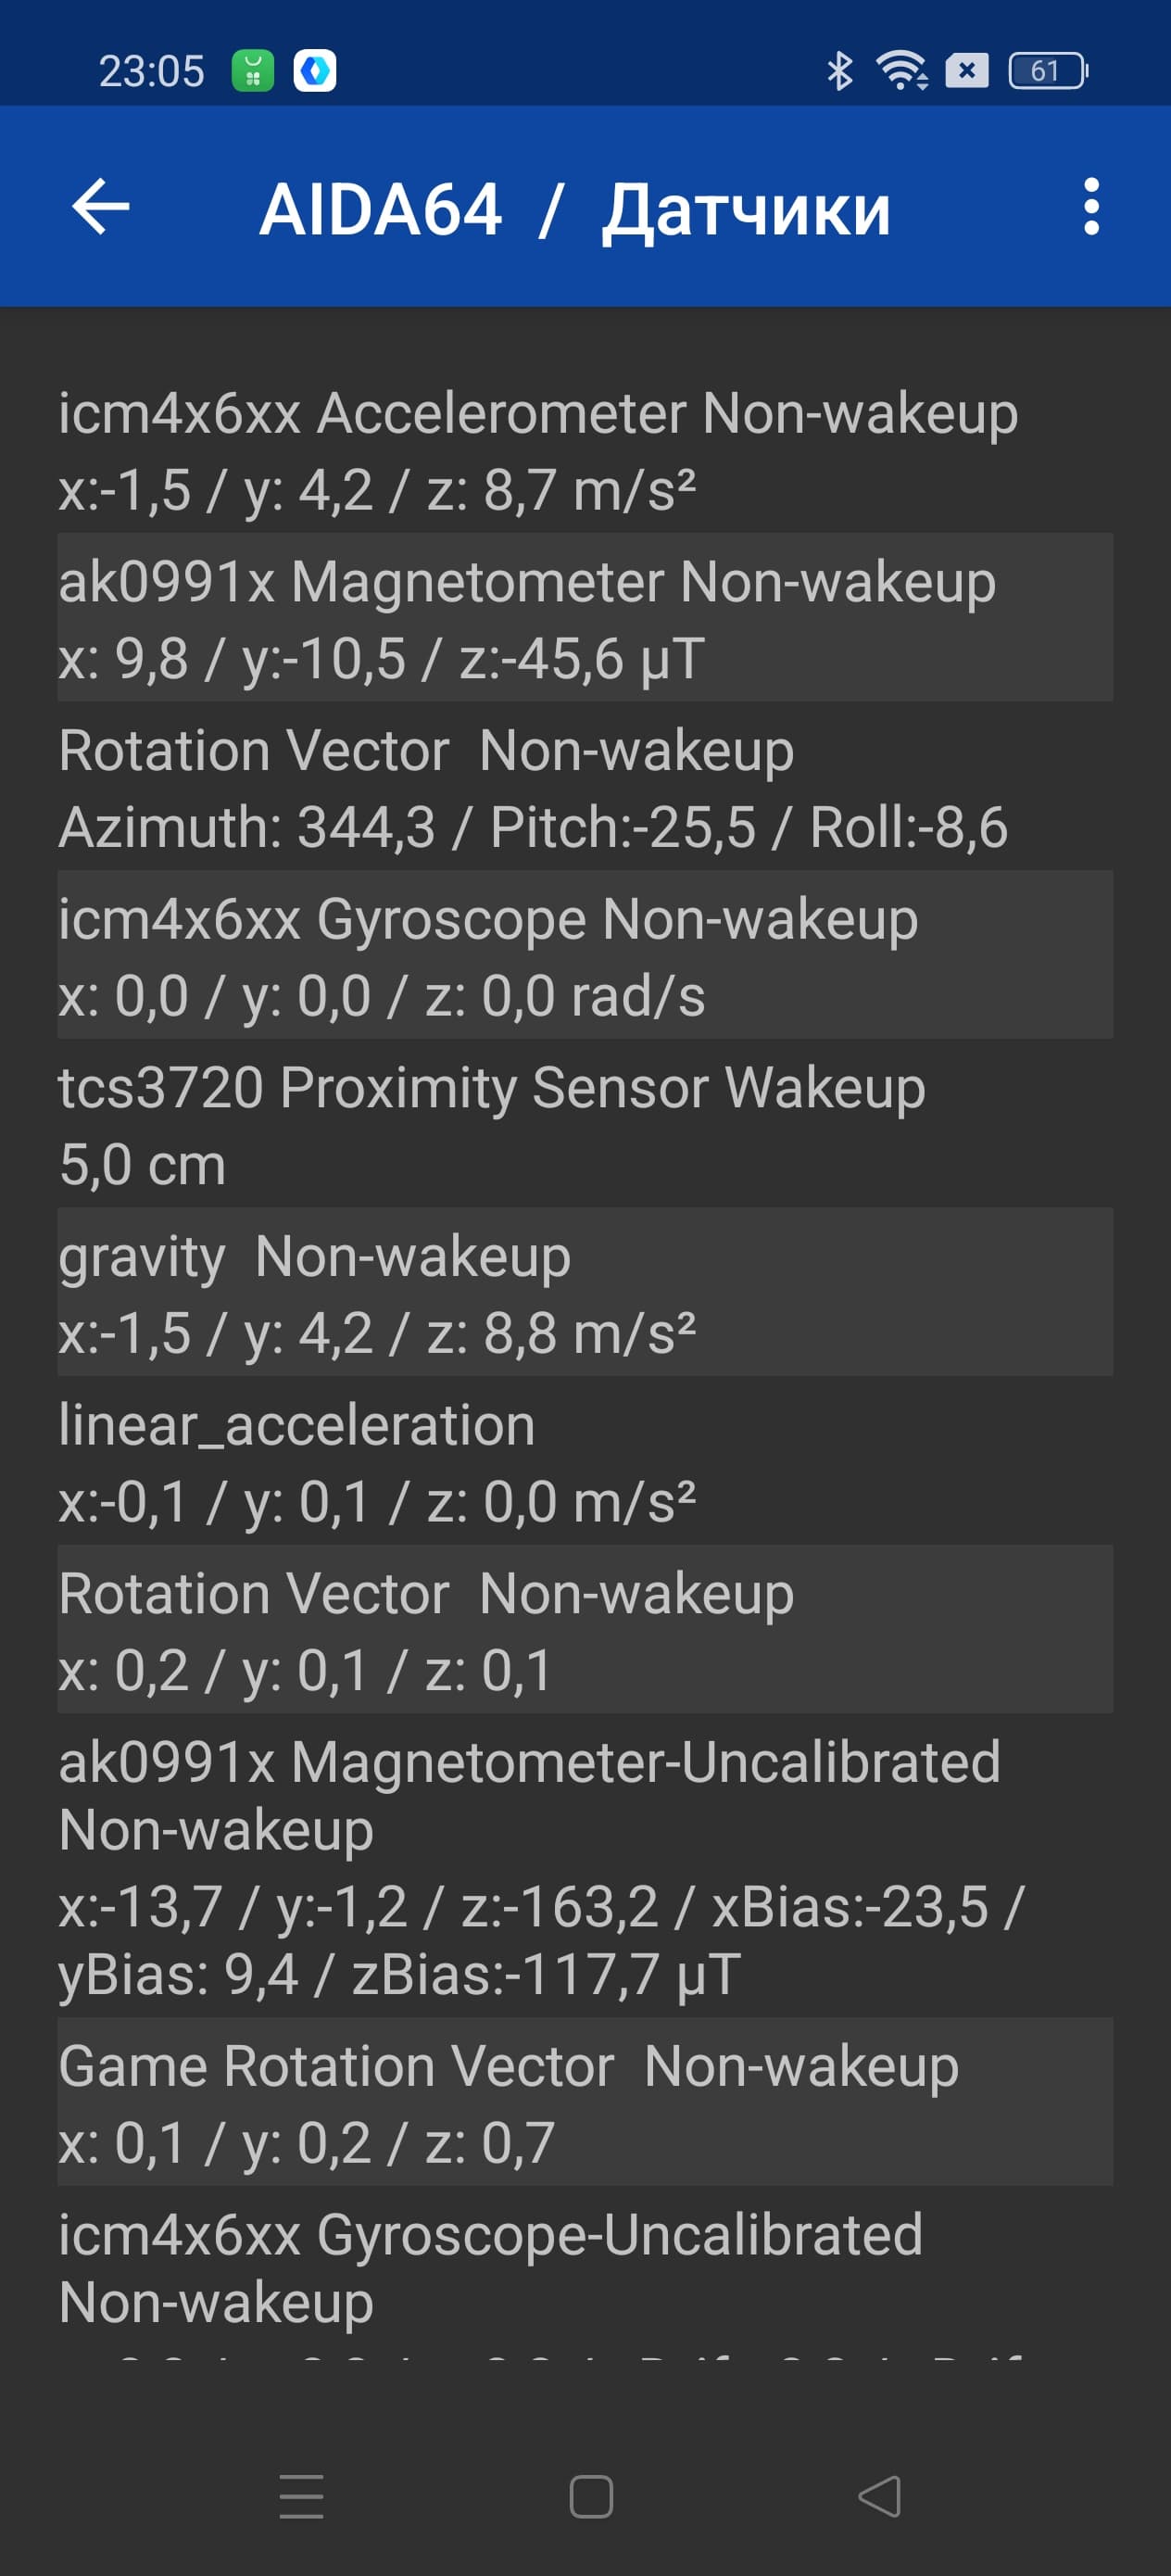Select the ak0991x Magnetometer Non-wakeup row
Screen dimensions: 1171x2576
coord(585,618)
